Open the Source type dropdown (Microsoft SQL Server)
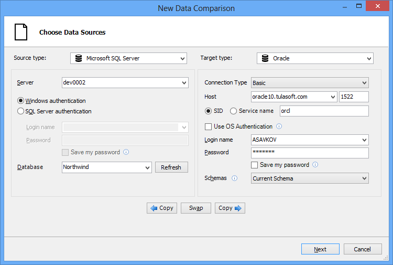Screen dimensions: 393x265 [128, 58]
